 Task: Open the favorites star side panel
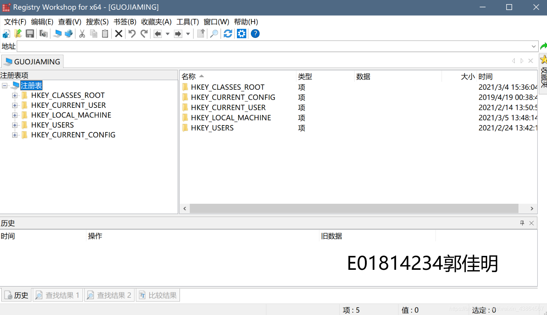543,74
